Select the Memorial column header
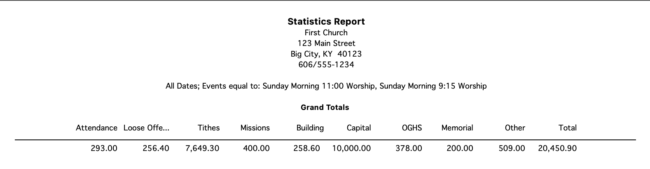The image size is (650, 169). point(457,128)
